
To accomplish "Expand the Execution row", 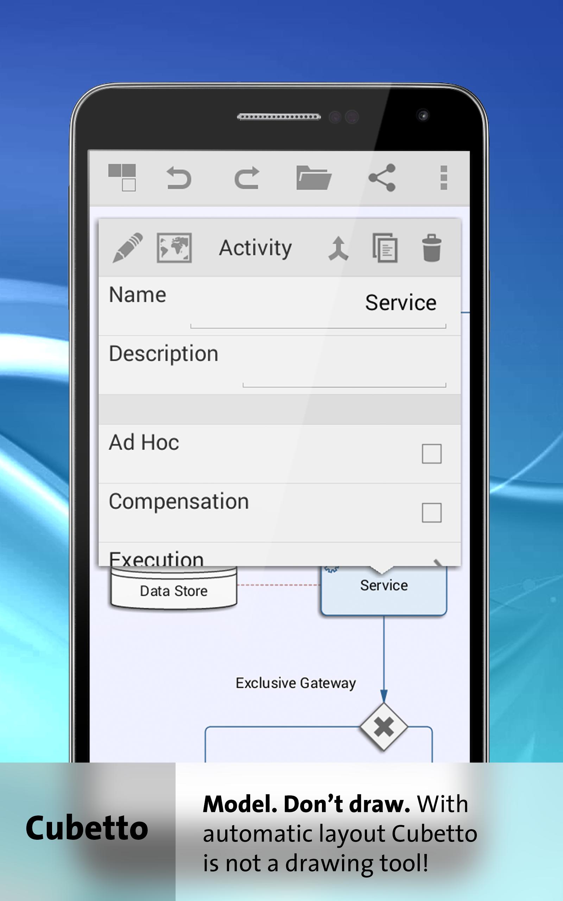I will [280, 555].
